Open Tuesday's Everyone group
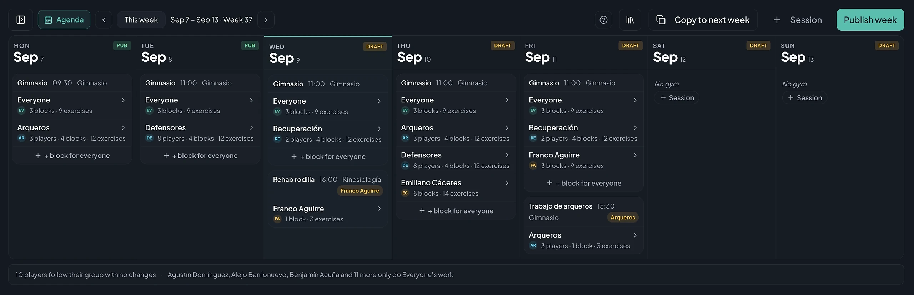The image size is (914, 295). pos(200,105)
